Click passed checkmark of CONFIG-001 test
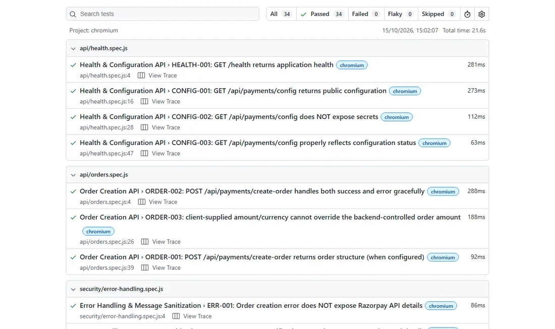Screen dimensions: 555x329 tap(73, 91)
